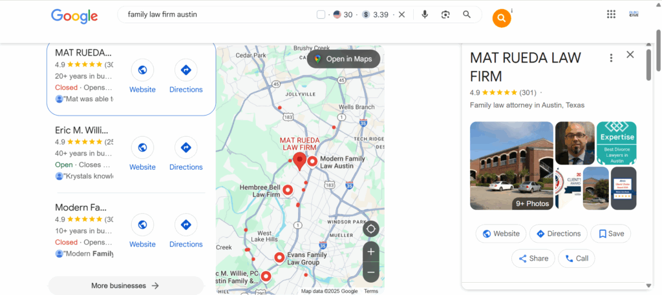Select the Hembree Bell Law Firm map pin
The image size is (662, 295).
(288, 190)
